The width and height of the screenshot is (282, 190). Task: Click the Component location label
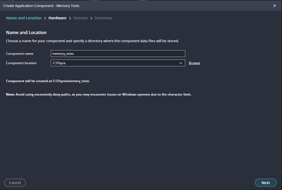tap(21, 63)
